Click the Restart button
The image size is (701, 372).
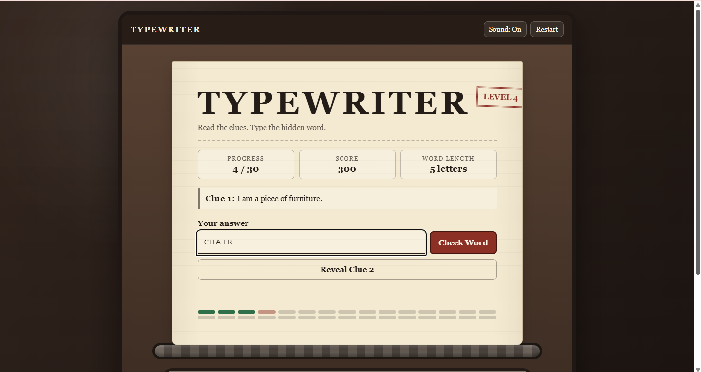(547, 29)
